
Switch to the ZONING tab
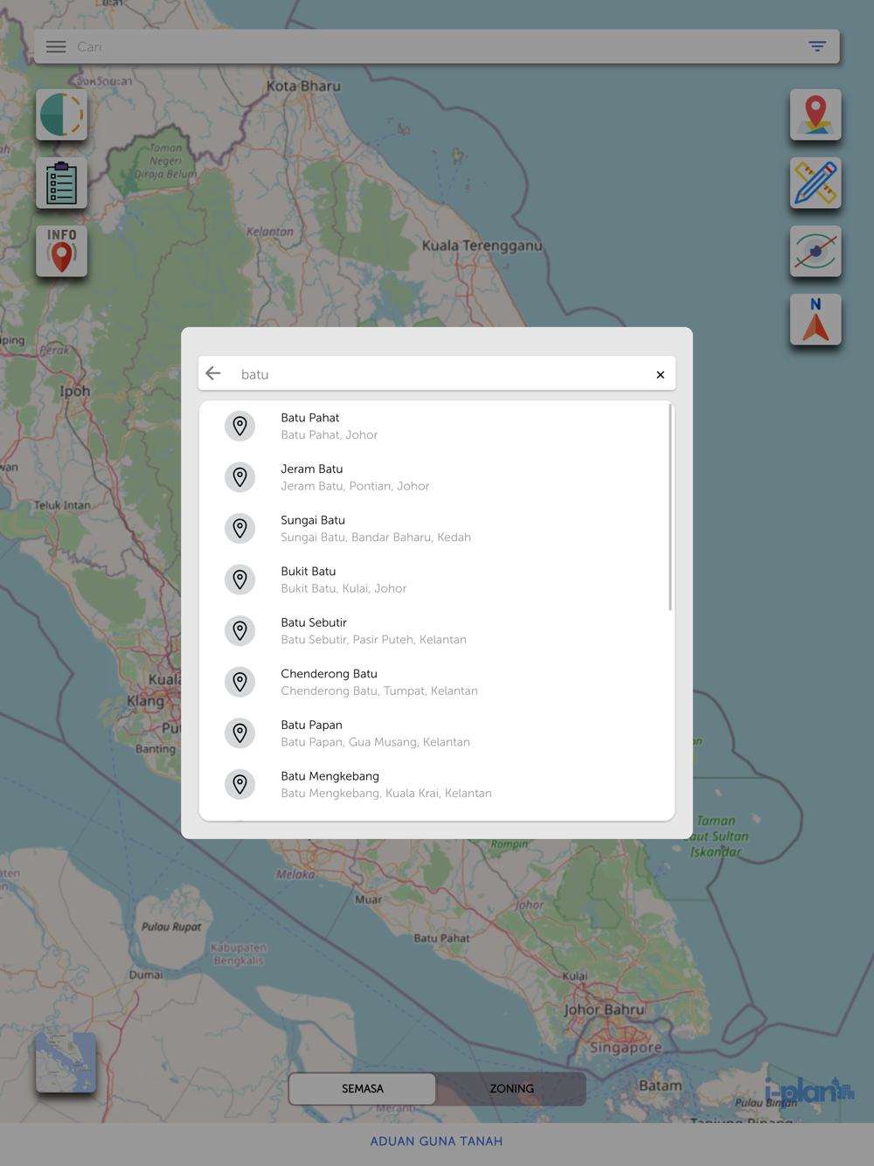[511, 1089]
